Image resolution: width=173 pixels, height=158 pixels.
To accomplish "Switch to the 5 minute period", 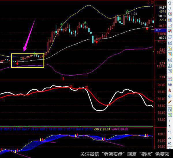I will [x=170, y=127].
